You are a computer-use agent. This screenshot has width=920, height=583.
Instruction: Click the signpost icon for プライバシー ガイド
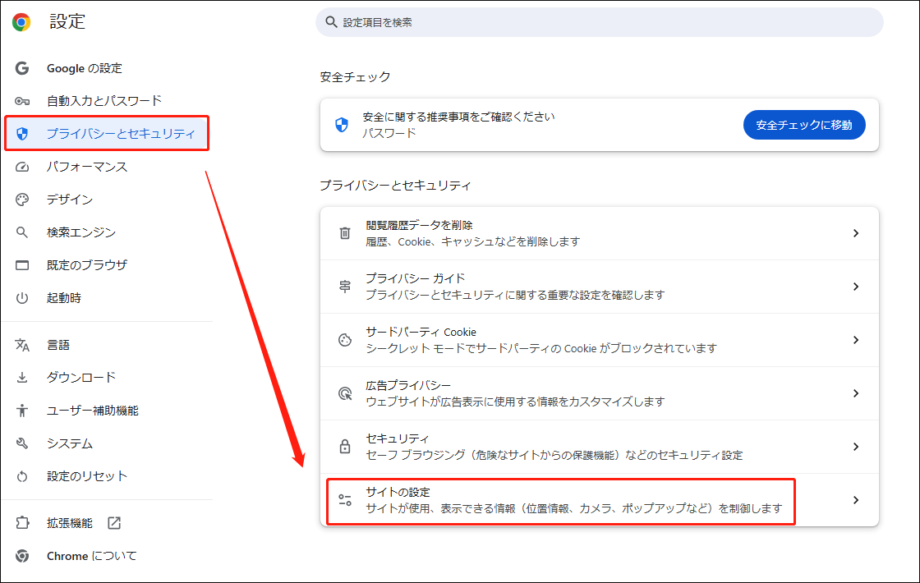[x=345, y=287]
